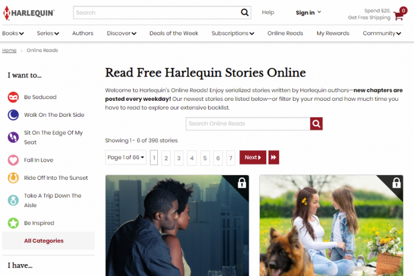Screen dimensions: 414x276
Task: Click the Fall In Love heart icon
Action: click(13, 160)
